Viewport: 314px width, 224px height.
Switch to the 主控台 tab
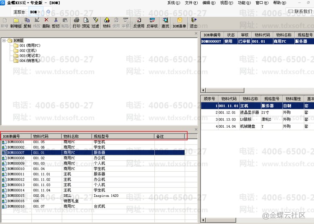click(19, 12)
